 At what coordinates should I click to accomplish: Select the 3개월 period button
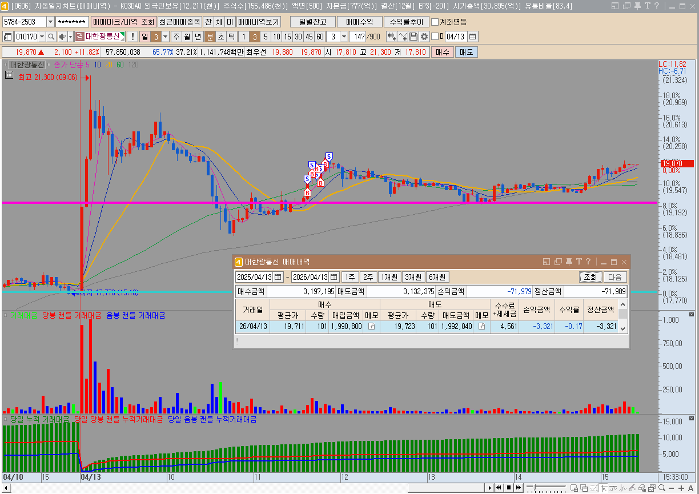coord(413,277)
